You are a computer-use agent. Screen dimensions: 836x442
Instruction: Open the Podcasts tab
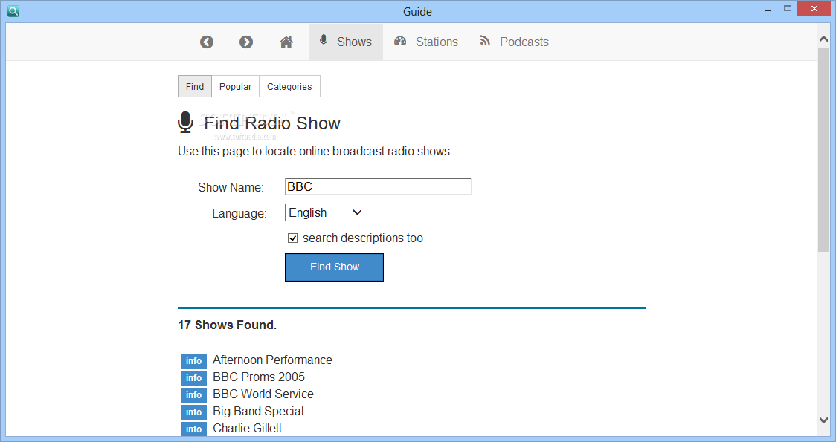(514, 42)
